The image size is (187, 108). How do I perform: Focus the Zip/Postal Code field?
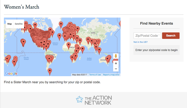click(147, 35)
